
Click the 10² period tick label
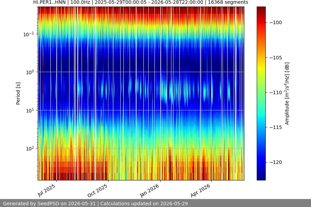coord(30,149)
